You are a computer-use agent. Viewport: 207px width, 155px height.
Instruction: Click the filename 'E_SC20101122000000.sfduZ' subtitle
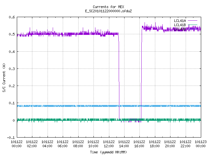pyautogui.click(x=108, y=11)
